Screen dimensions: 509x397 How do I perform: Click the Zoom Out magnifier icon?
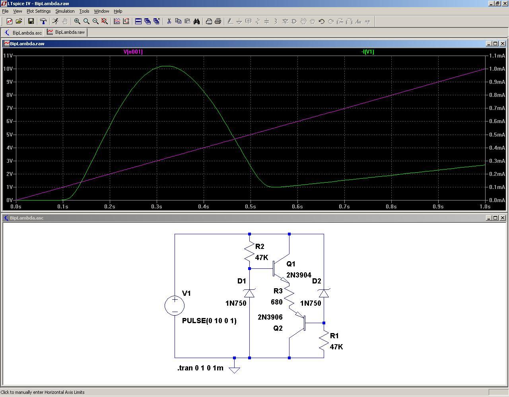tap(95, 21)
